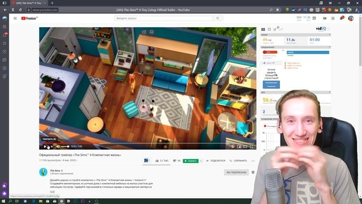Open the YouTube hamburger guide menu

click(x=15, y=18)
